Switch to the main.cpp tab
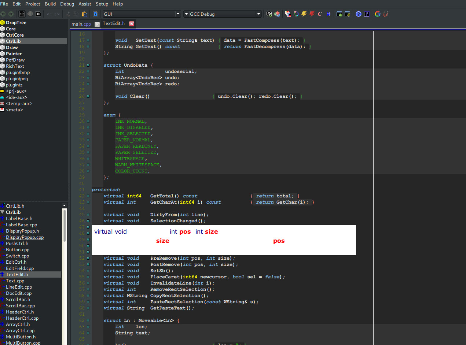Image resolution: width=466 pixels, height=345 pixels. coord(81,24)
